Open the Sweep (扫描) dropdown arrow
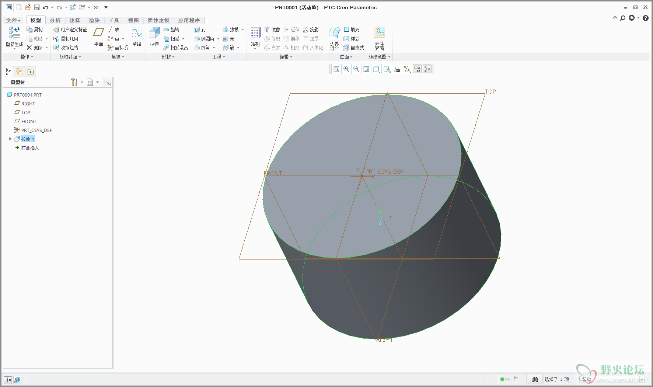The width and height of the screenshot is (653, 387). coord(184,39)
